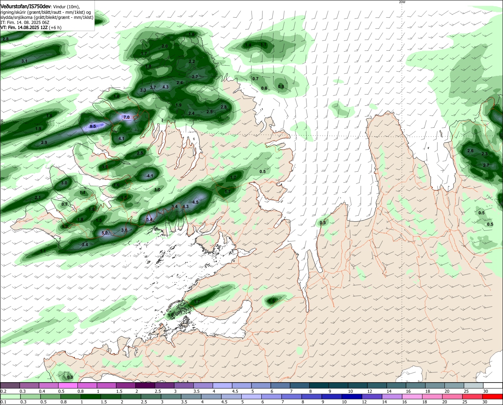
Task: Pick the 3.3 value label
Action: (x=143, y=90)
